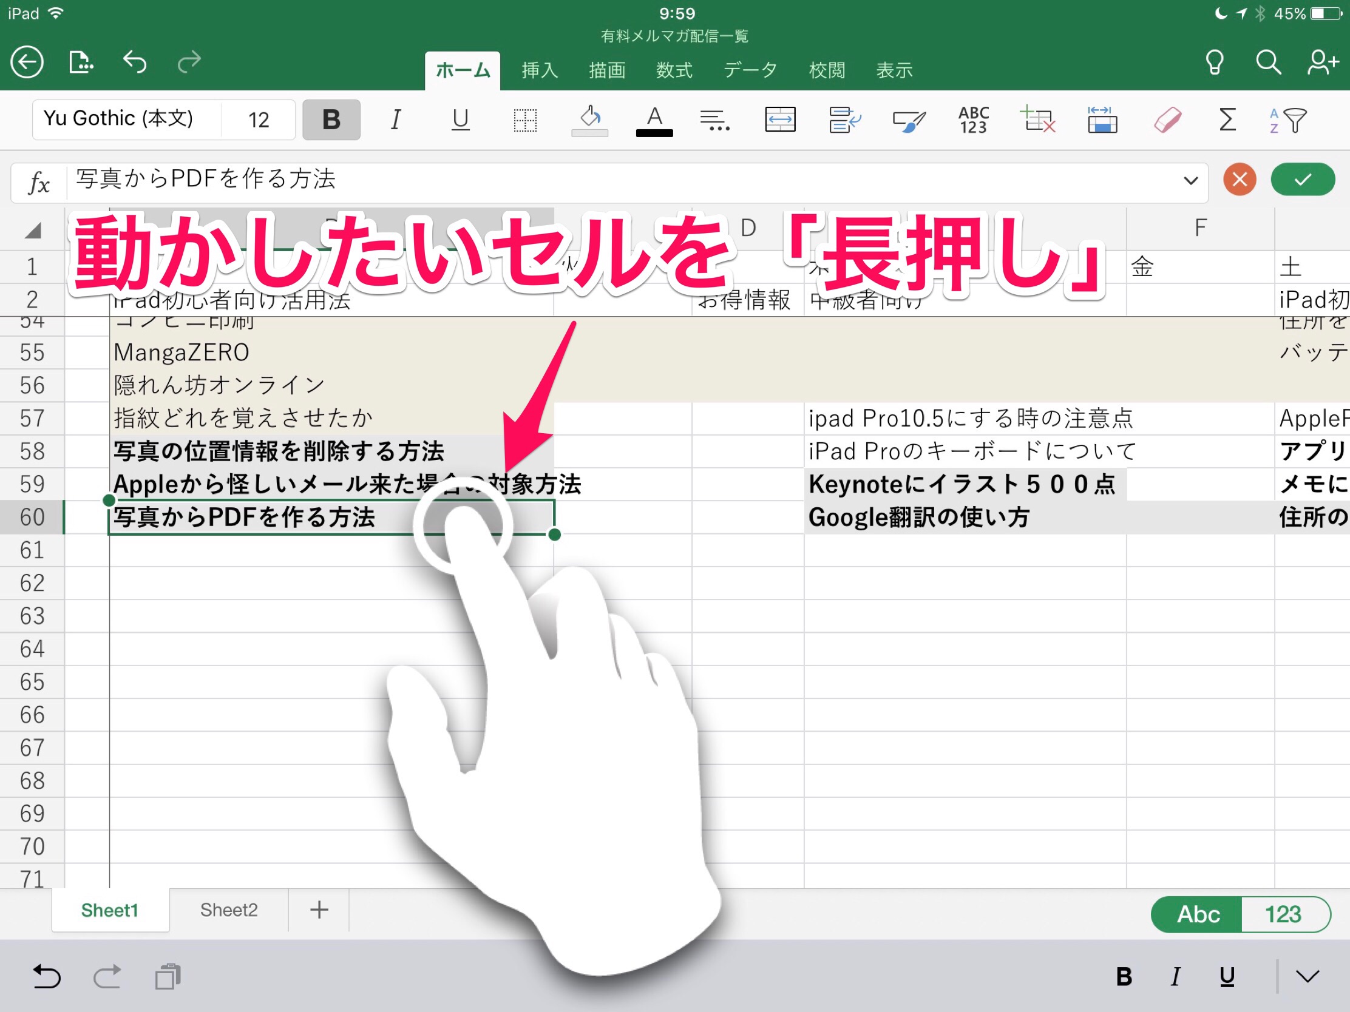Confirm cell entry with green checkmark
This screenshot has width=1350, height=1012.
[1303, 180]
